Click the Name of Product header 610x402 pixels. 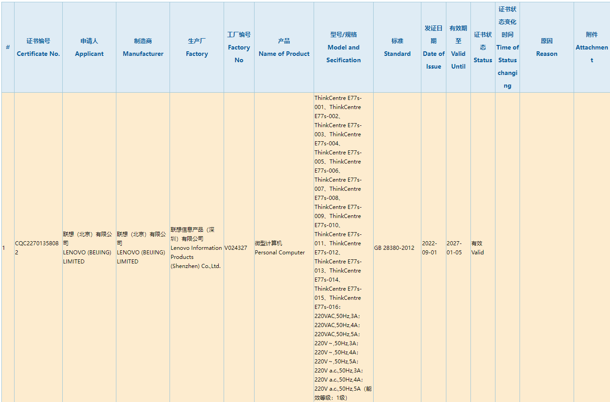pos(284,48)
